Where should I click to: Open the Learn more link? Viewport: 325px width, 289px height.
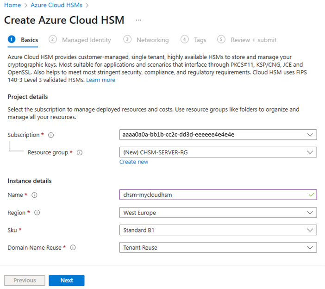point(100,80)
